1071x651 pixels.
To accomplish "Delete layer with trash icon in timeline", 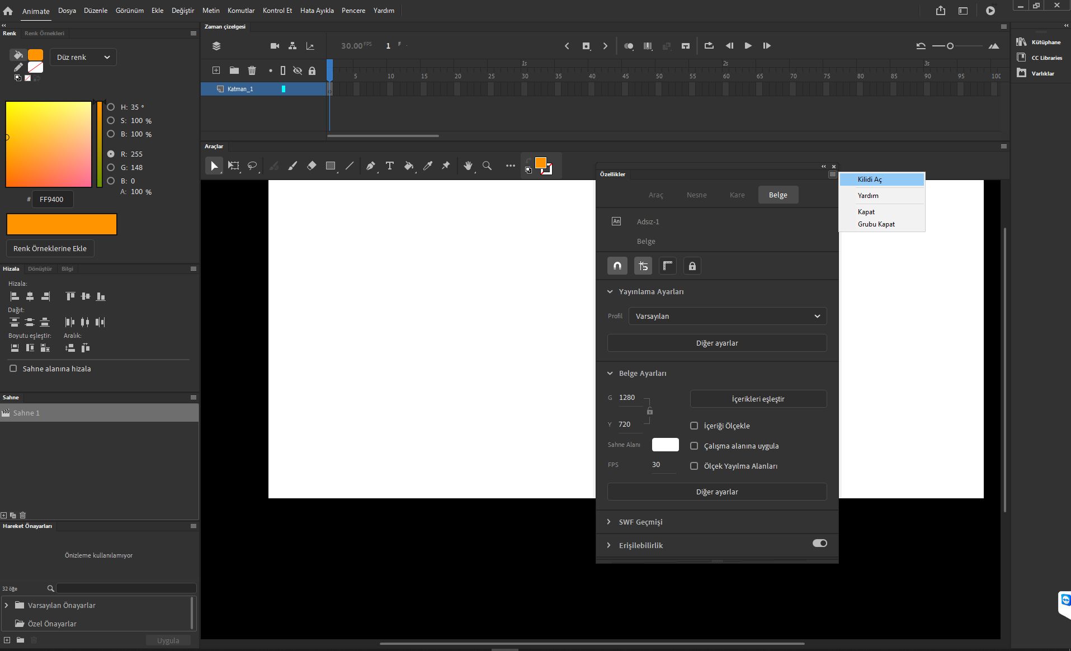I will pyautogui.click(x=252, y=70).
